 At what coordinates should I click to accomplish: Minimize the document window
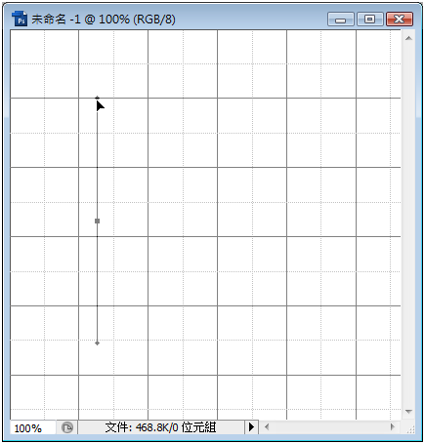pyautogui.click(x=340, y=20)
